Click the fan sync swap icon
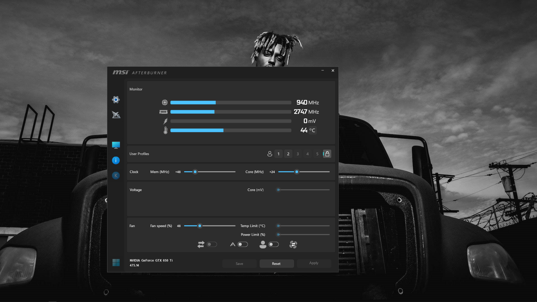This screenshot has width=537, height=302. (293, 244)
